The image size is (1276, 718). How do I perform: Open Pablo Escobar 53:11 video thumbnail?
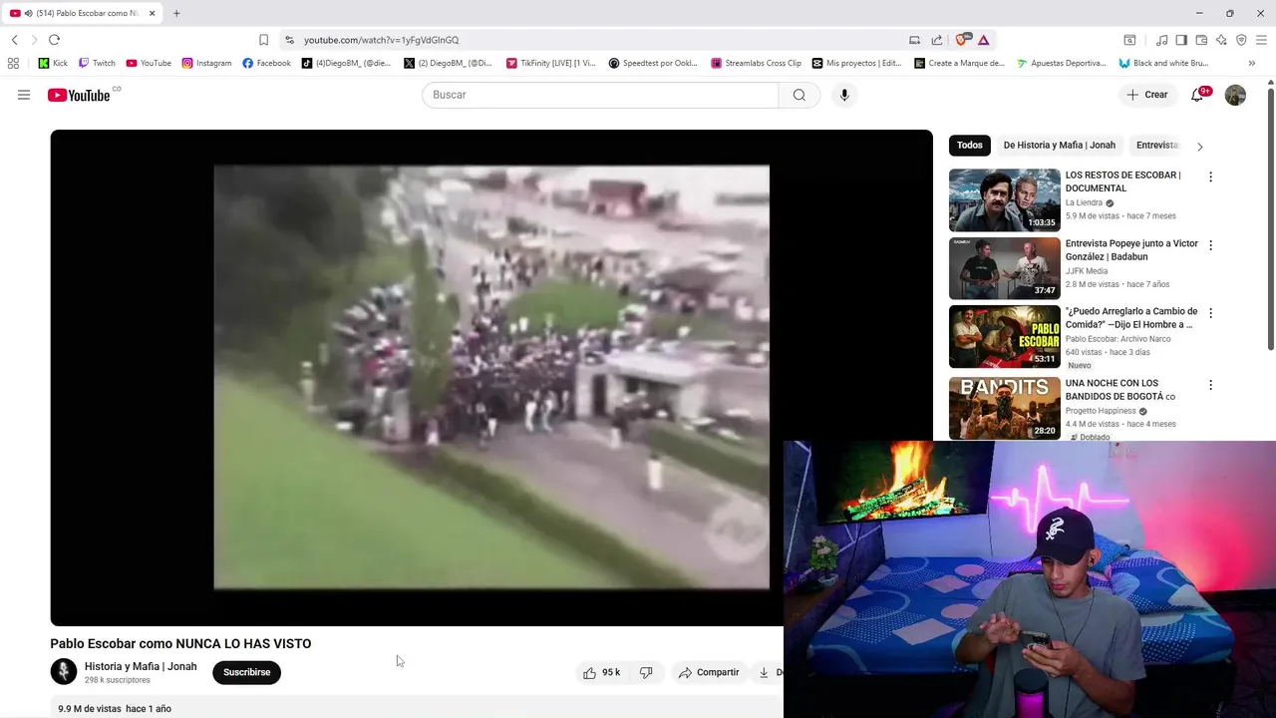point(1005,336)
